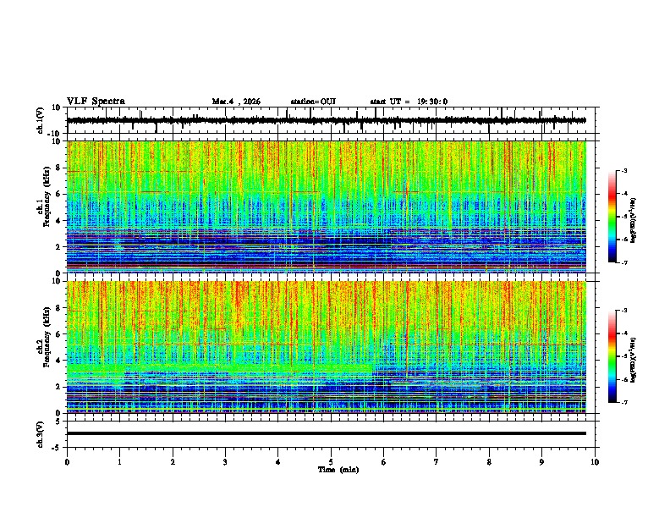Screen dimensions: 670x518
Task: Click the time axis tick label "3"
Action: 225,462
